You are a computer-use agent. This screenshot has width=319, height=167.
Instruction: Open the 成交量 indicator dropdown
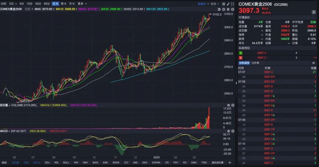point(5,105)
